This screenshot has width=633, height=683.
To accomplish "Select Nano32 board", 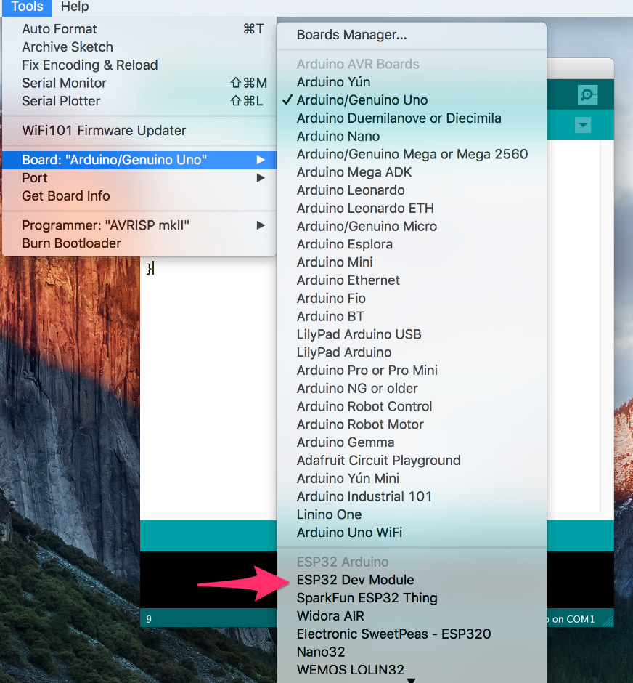I will click(412, 652).
